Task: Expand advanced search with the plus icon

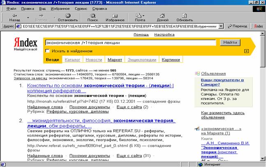Action: 246,51
